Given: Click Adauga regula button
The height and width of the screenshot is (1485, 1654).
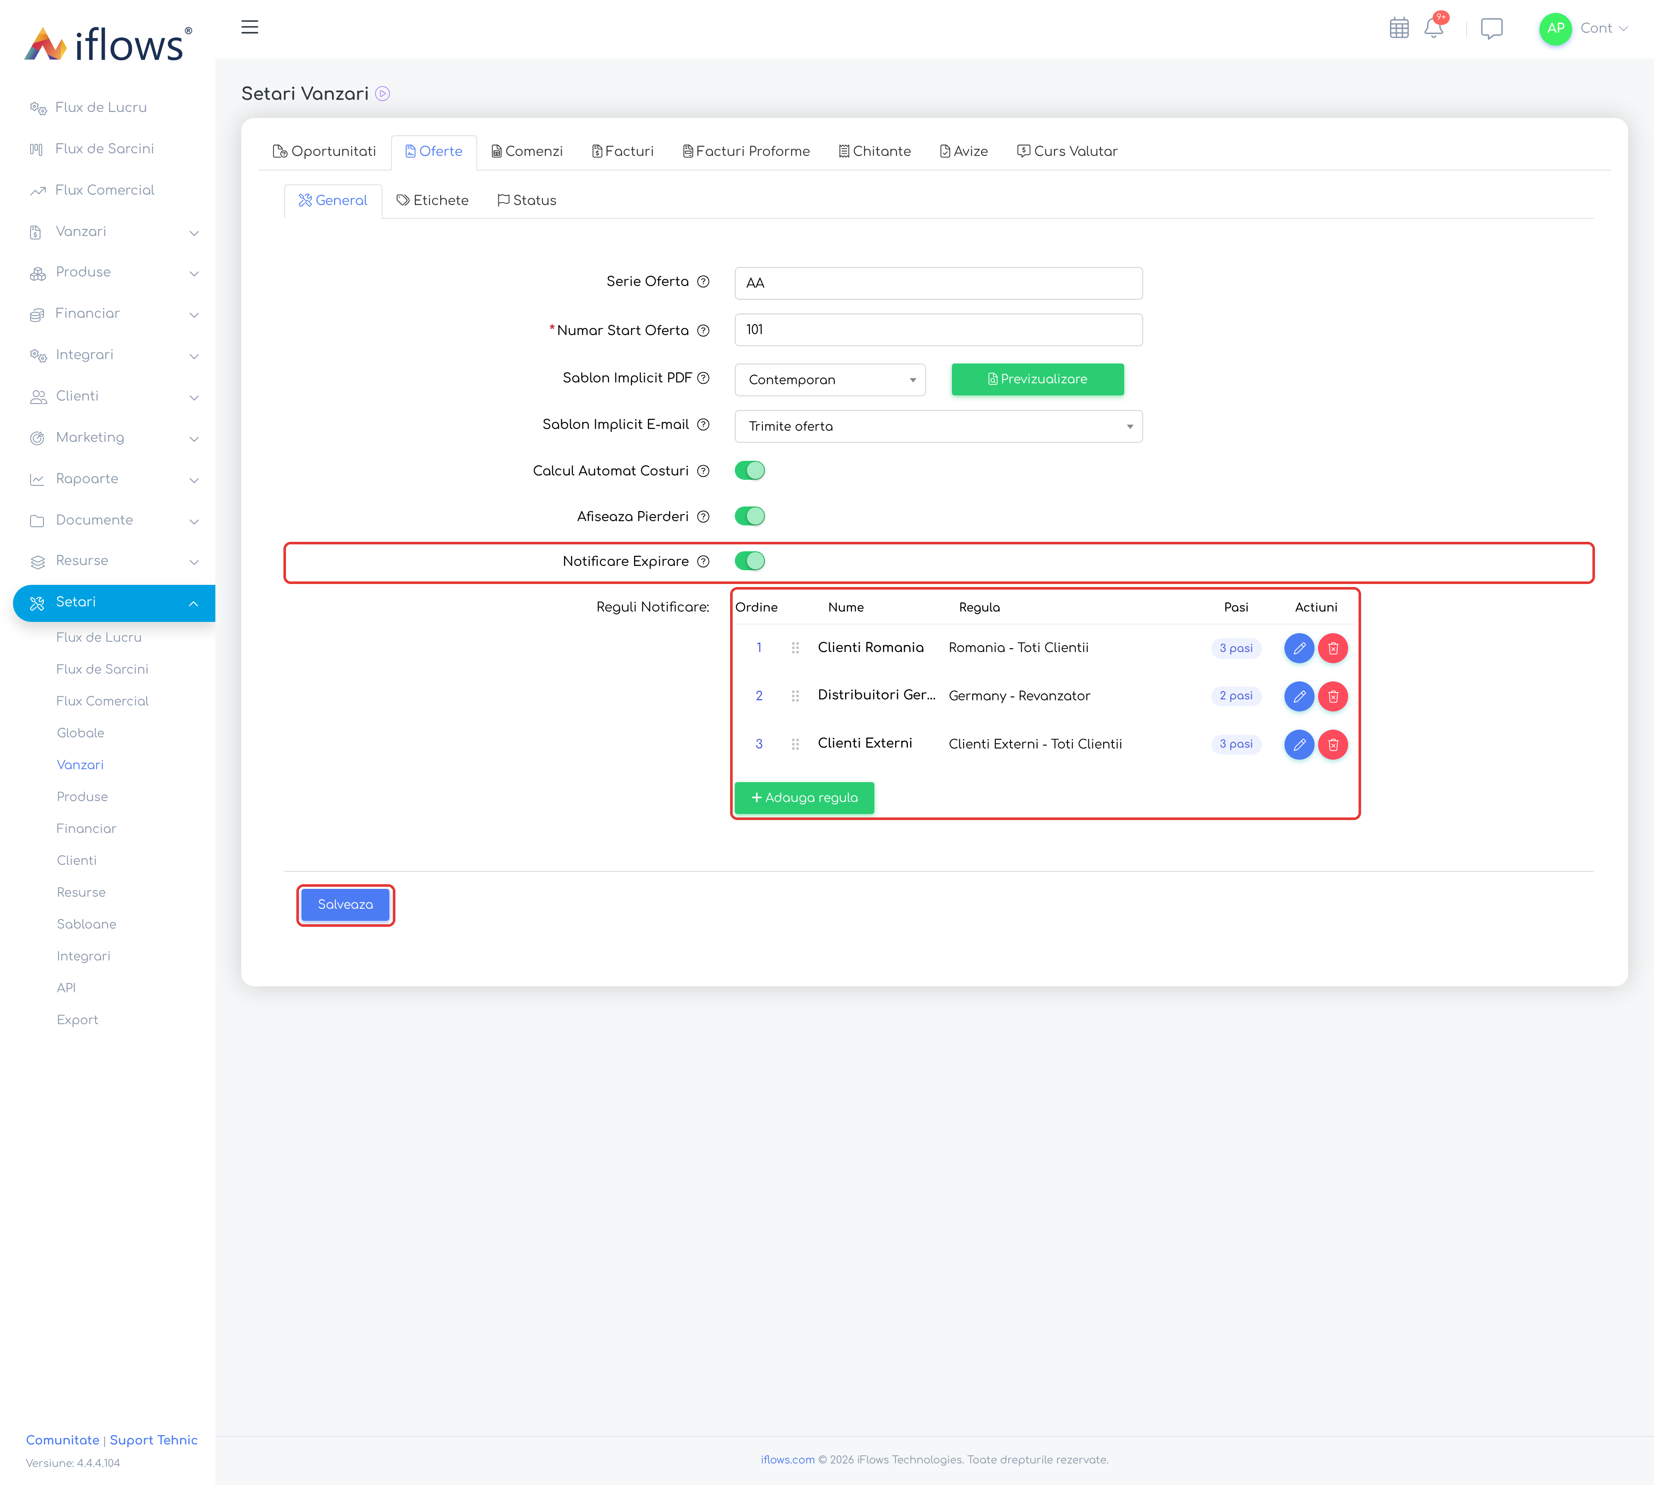Looking at the screenshot, I should 804,798.
